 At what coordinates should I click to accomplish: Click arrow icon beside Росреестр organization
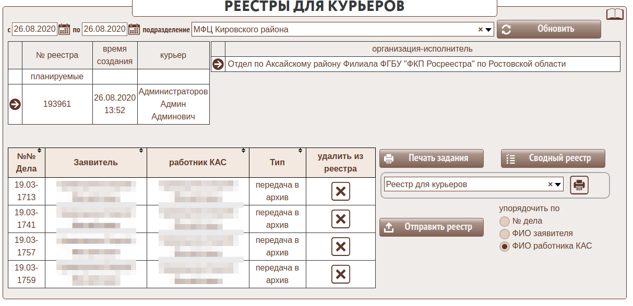point(218,64)
